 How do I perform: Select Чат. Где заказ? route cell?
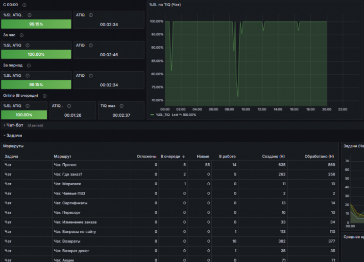[91, 174]
